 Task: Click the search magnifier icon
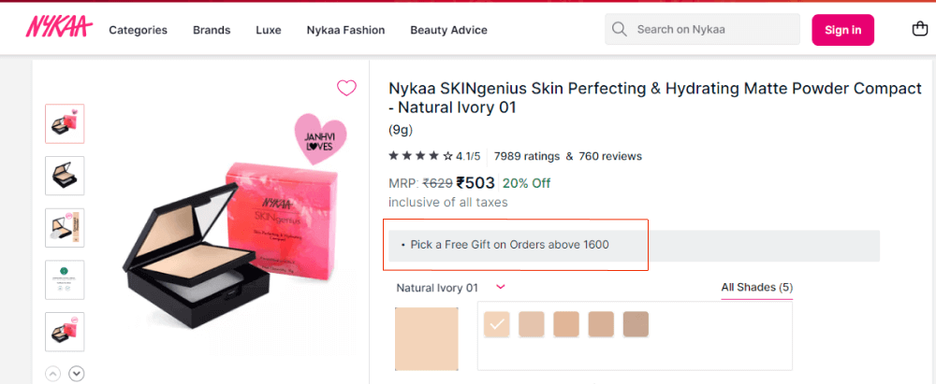pos(619,29)
